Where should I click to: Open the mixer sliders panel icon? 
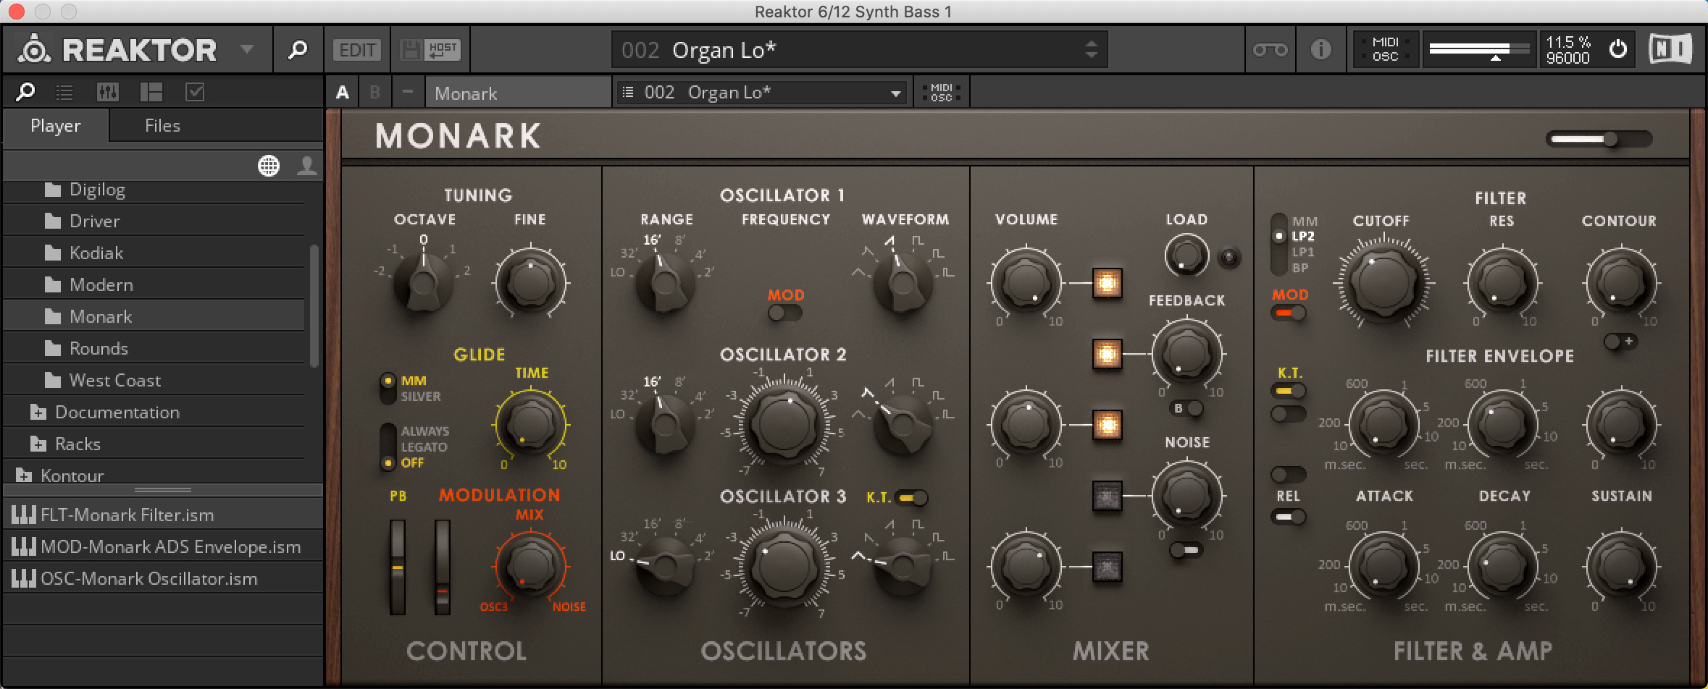107,92
